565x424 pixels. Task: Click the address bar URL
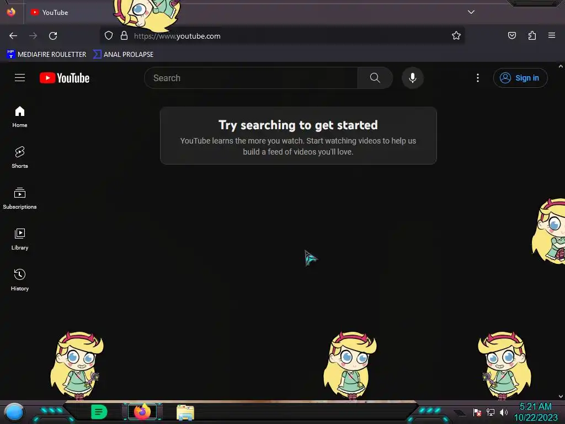coord(177,36)
